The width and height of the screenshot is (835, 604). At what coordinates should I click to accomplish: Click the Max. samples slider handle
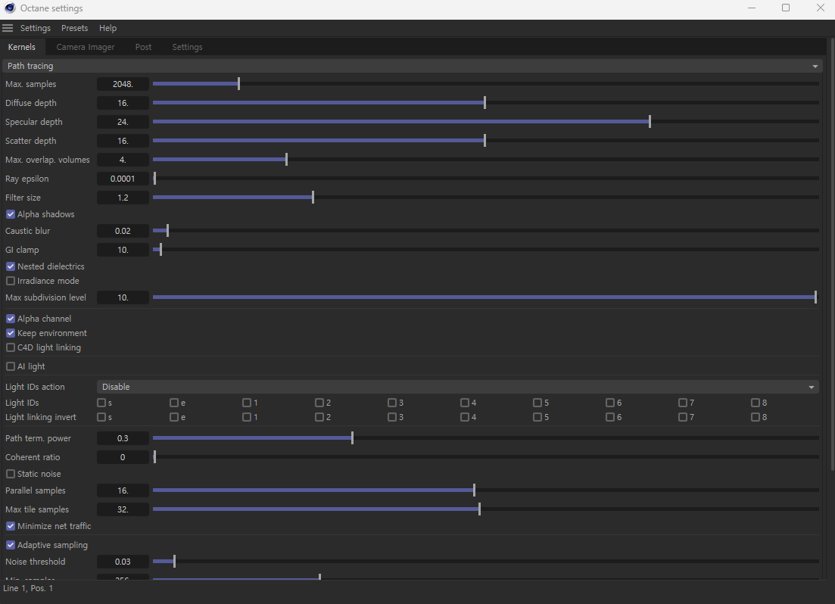coord(239,83)
